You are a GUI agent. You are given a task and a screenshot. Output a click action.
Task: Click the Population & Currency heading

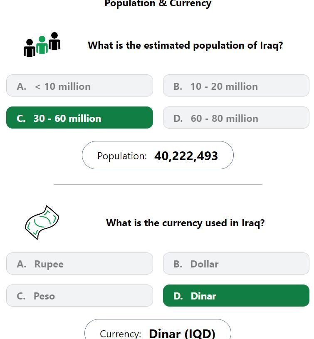[x=158, y=4]
